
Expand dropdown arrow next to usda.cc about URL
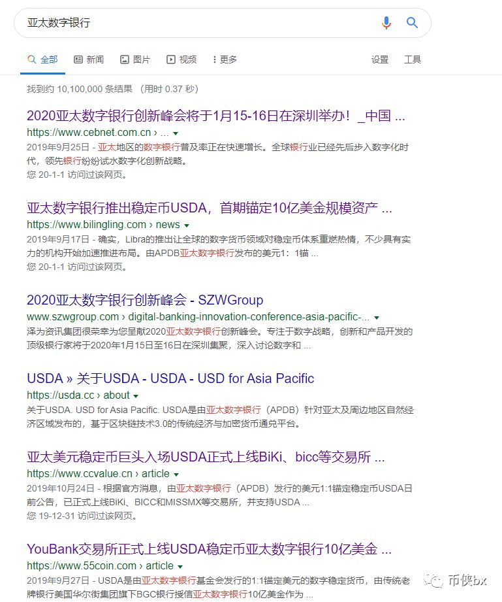(136, 396)
